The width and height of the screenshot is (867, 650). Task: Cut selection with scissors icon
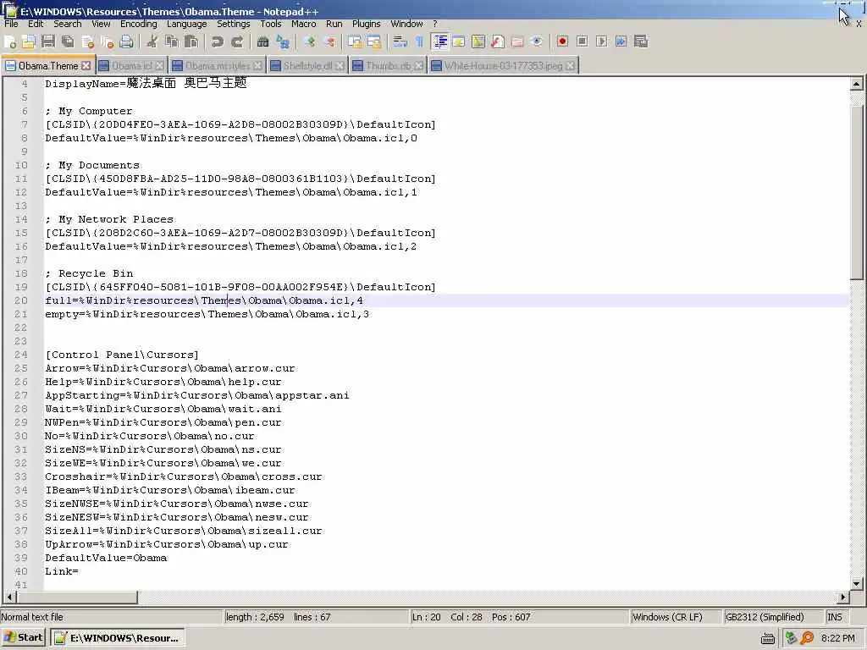point(152,41)
